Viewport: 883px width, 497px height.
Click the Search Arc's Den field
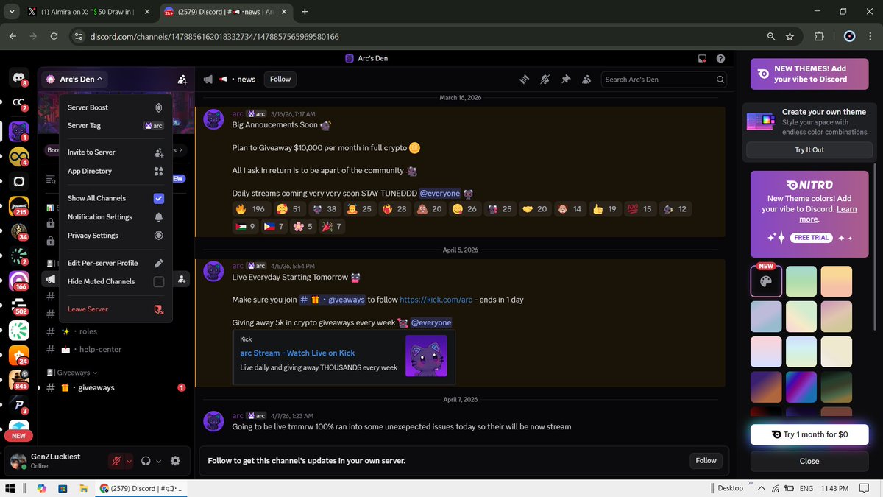664,79
